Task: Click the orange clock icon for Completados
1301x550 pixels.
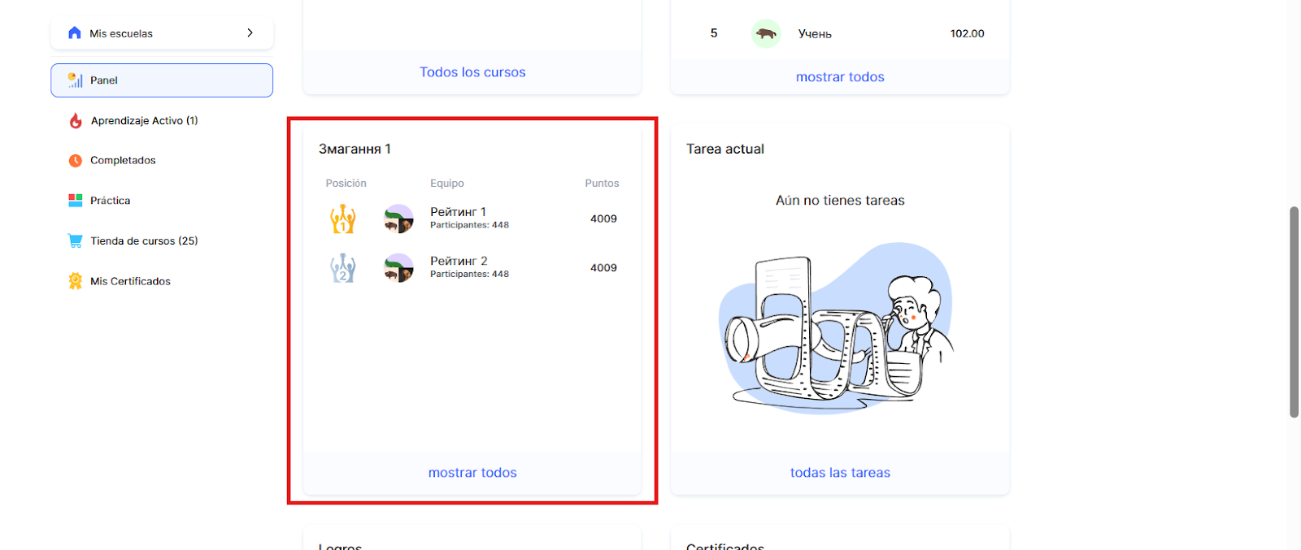Action: (x=76, y=160)
